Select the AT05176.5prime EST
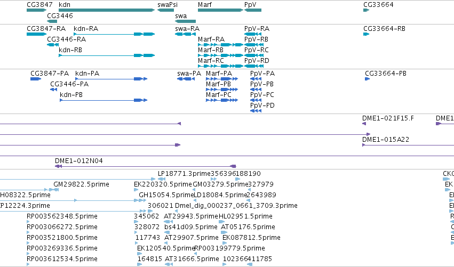This screenshot has width=454, height=267. click(248, 227)
